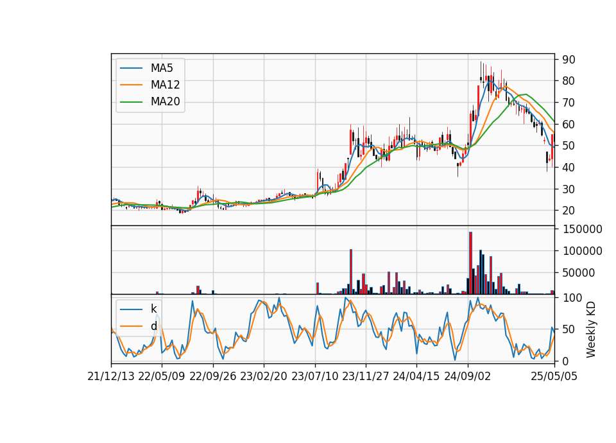Click the MA20 legend label
Screen dimensions: 616x443
pyautogui.click(x=165, y=101)
